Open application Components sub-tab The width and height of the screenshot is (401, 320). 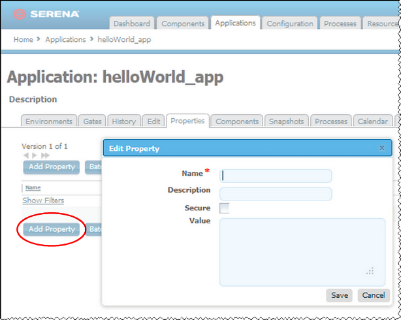[237, 121]
